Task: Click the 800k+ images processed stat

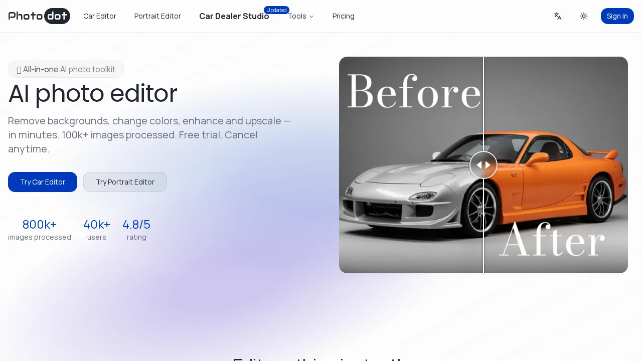Action: [x=39, y=230]
